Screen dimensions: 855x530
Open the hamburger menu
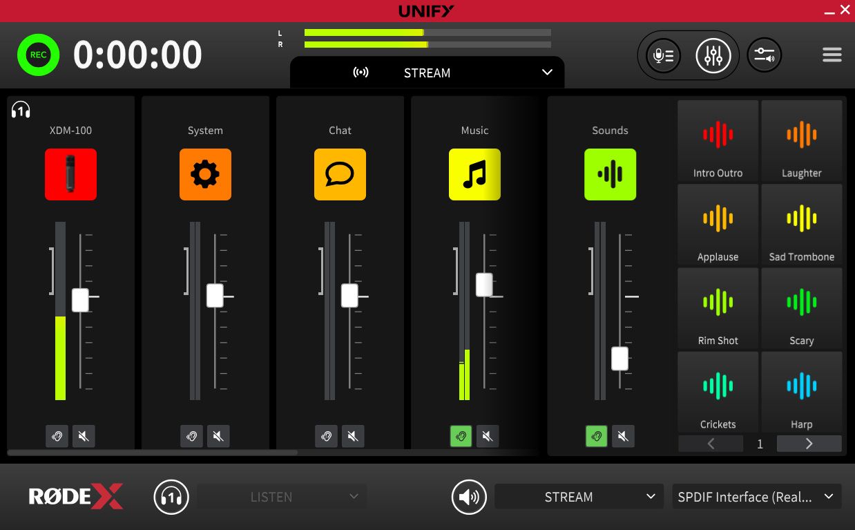[832, 55]
